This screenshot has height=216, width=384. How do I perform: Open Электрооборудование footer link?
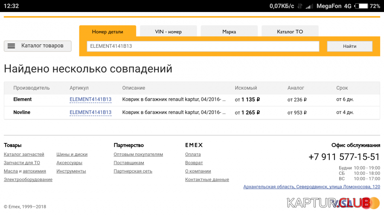click(28, 180)
